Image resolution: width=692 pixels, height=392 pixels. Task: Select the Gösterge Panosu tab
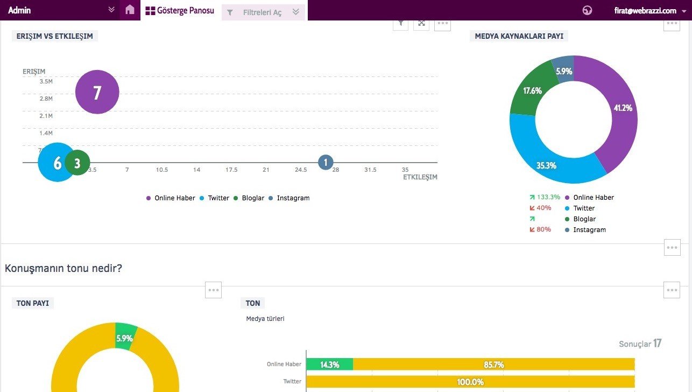point(180,11)
